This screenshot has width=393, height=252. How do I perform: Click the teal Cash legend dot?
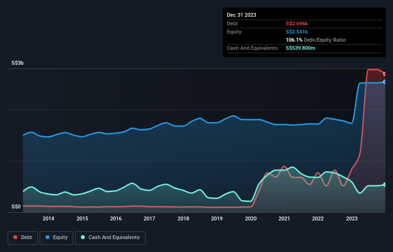tap(83, 237)
